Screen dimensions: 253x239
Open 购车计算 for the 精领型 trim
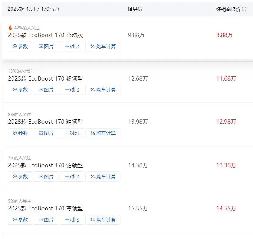point(103,133)
